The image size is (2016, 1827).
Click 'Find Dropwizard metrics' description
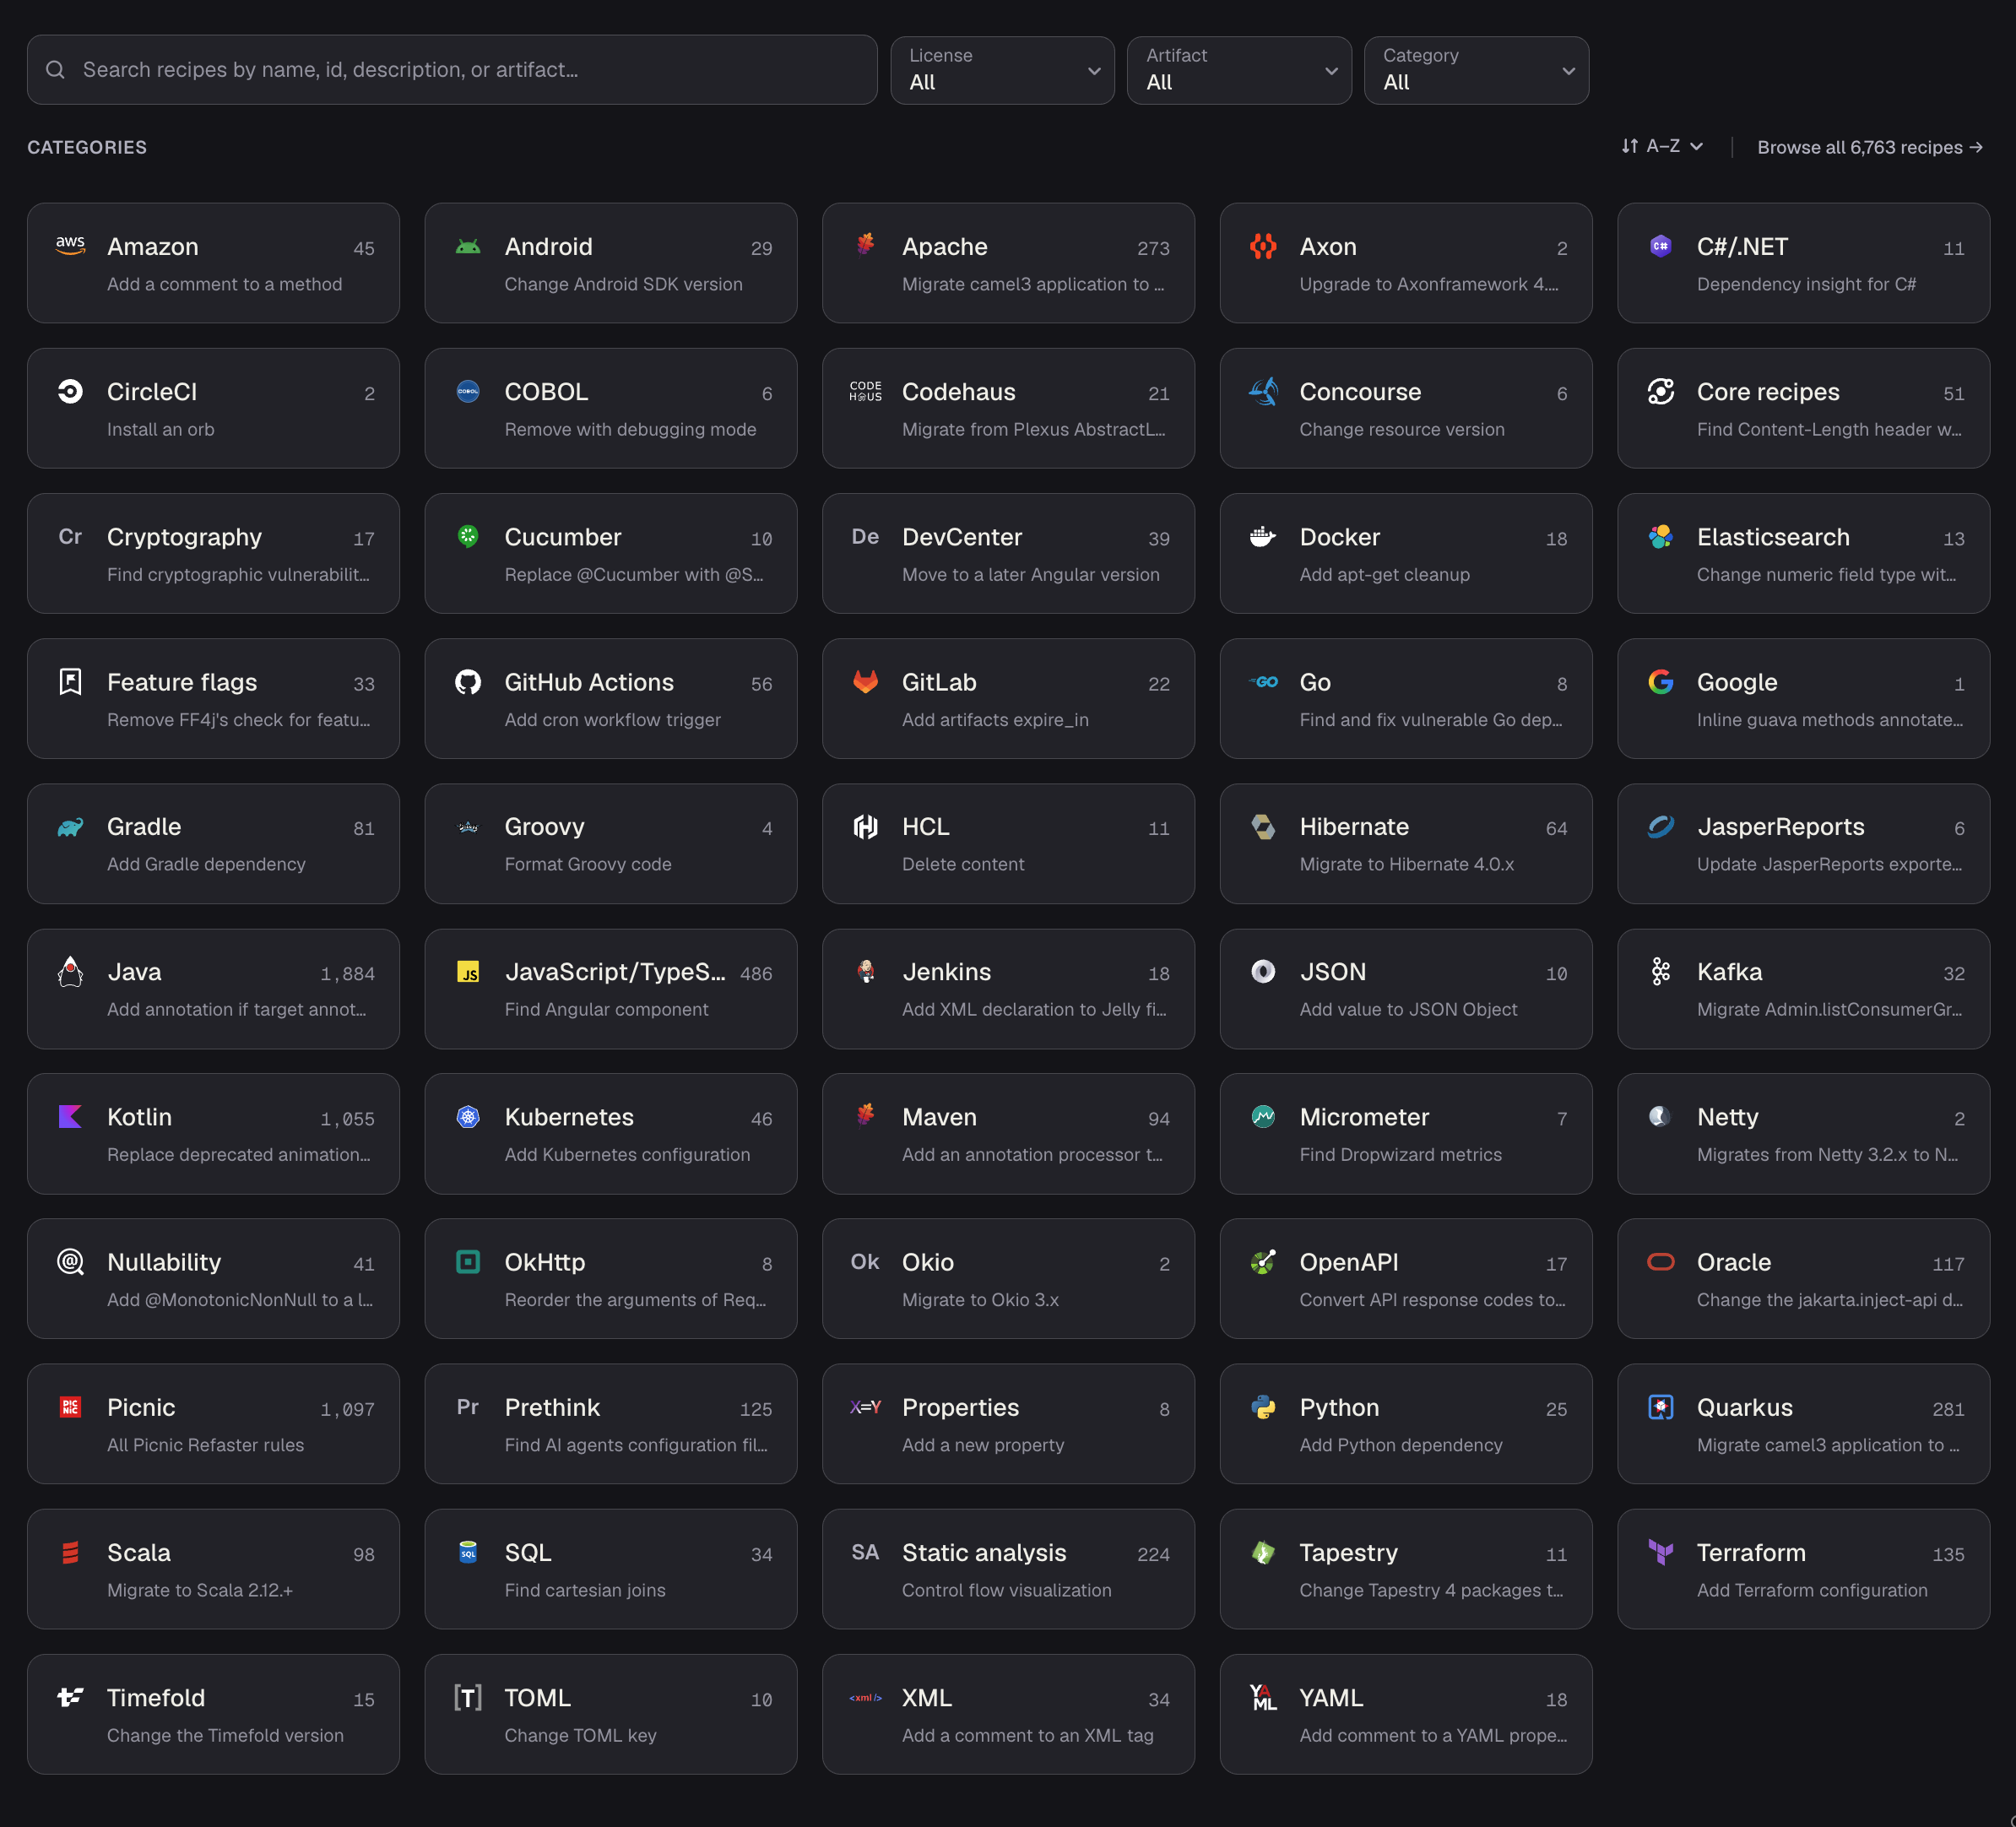[1400, 1154]
